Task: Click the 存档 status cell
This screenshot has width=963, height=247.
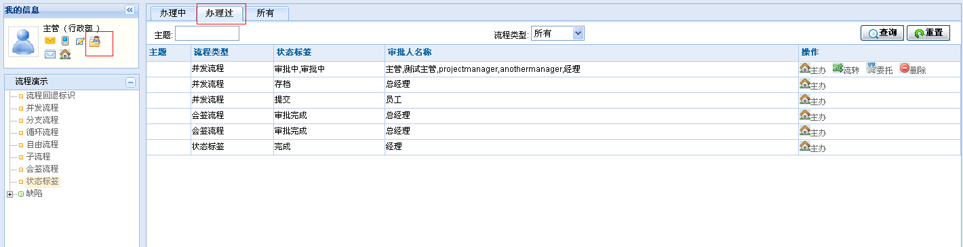Action: pos(329,84)
